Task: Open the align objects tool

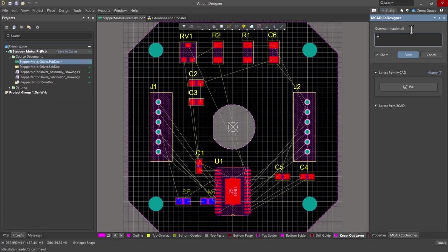Action: 214,26
